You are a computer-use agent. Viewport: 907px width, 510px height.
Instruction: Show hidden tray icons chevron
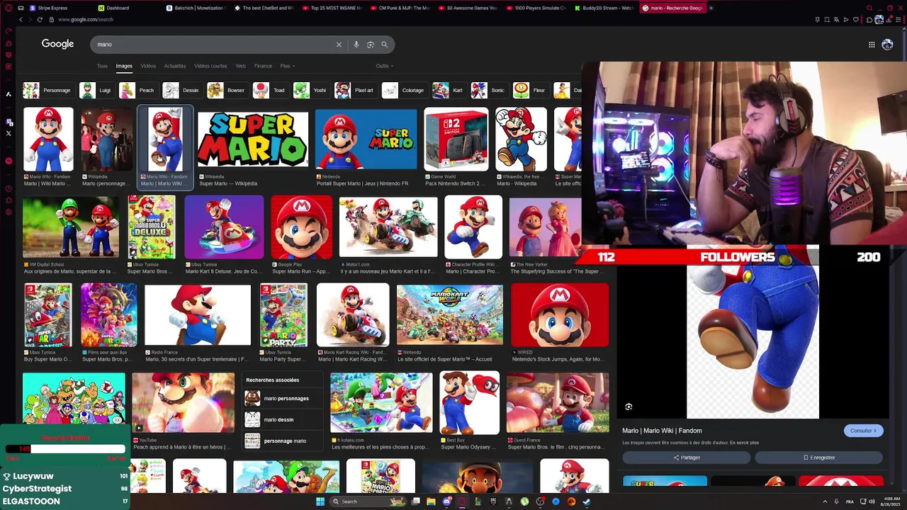(x=825, y=501)
